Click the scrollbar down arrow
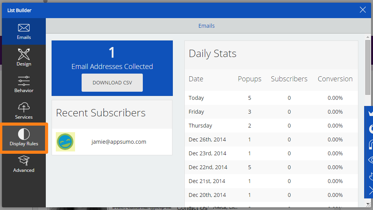Screen dimensions: 373x210 368,204
